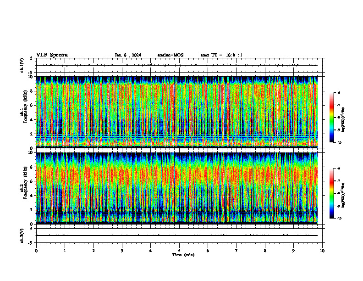Click inside the ch.2 spectrogram panel
Screen dimensions: 363x281
tap(177, 188)
